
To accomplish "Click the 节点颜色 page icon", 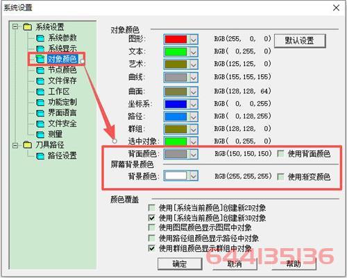I will (x=40, y=70).
